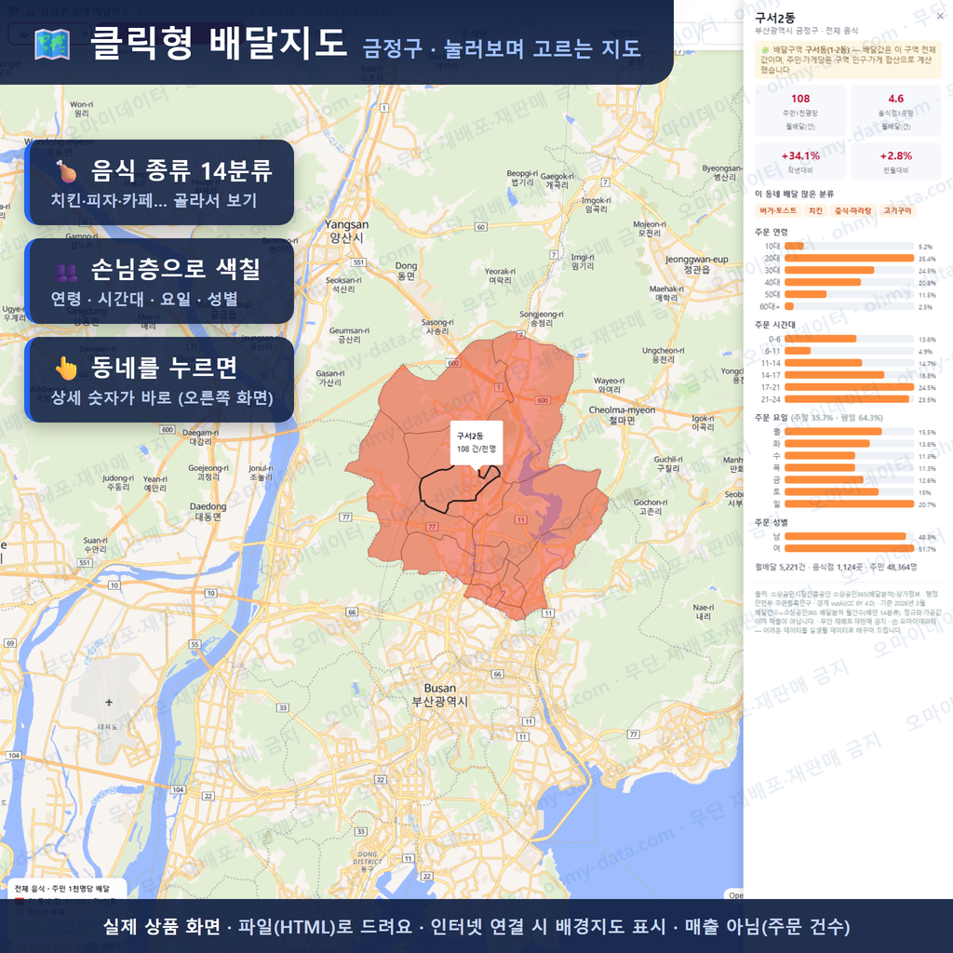Viewport: 953px width, 953px height.
Task: Select the 치킨 category tag
Action: pos(815,211)
